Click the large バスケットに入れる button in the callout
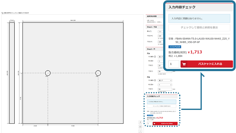 (x=206, y=64)
